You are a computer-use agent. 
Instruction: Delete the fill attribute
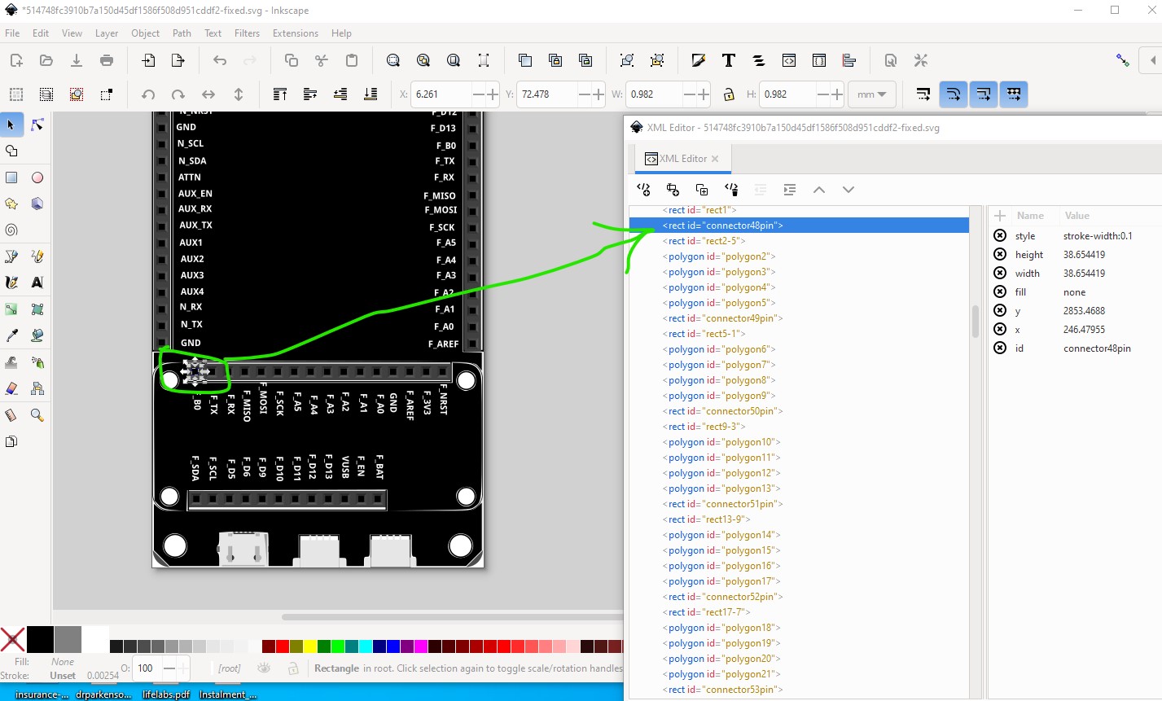pyautogui.click(x=1000, y=291)
